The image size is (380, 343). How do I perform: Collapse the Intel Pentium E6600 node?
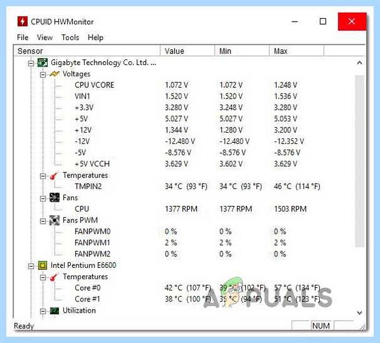(x=31, y=266)
